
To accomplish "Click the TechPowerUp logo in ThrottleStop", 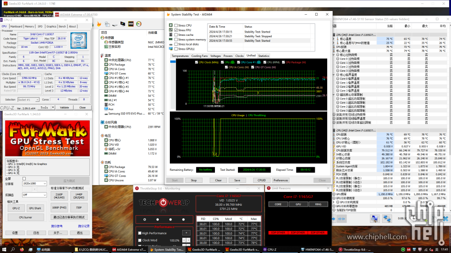I will [x=164, y=202].
